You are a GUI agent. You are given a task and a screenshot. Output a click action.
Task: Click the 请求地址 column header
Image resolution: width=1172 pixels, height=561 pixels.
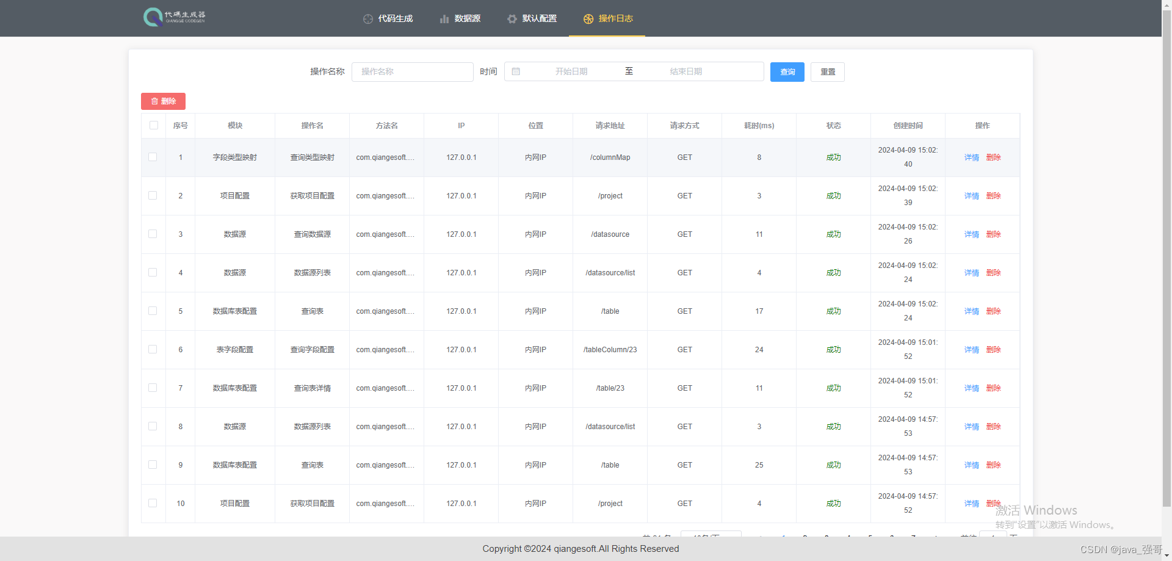pyautogui.click(x=610, y=126)
